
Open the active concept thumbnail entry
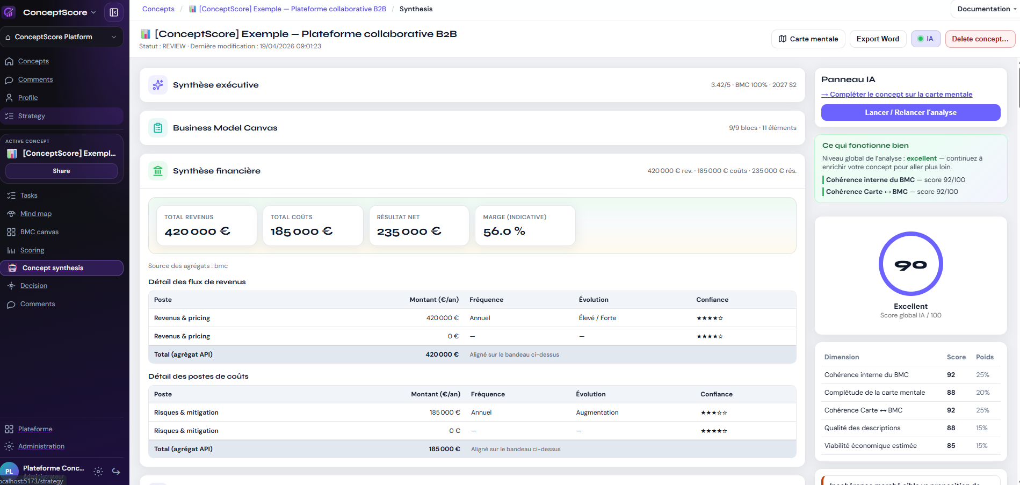point(62,154)
